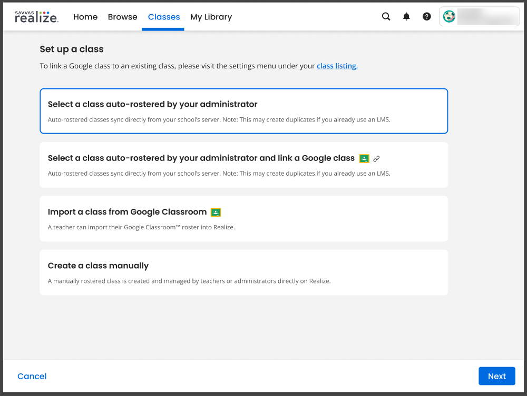The width and height of the screenshot is (527, 396).
Task: Open the notifications bell
Action: click(406, 16)
